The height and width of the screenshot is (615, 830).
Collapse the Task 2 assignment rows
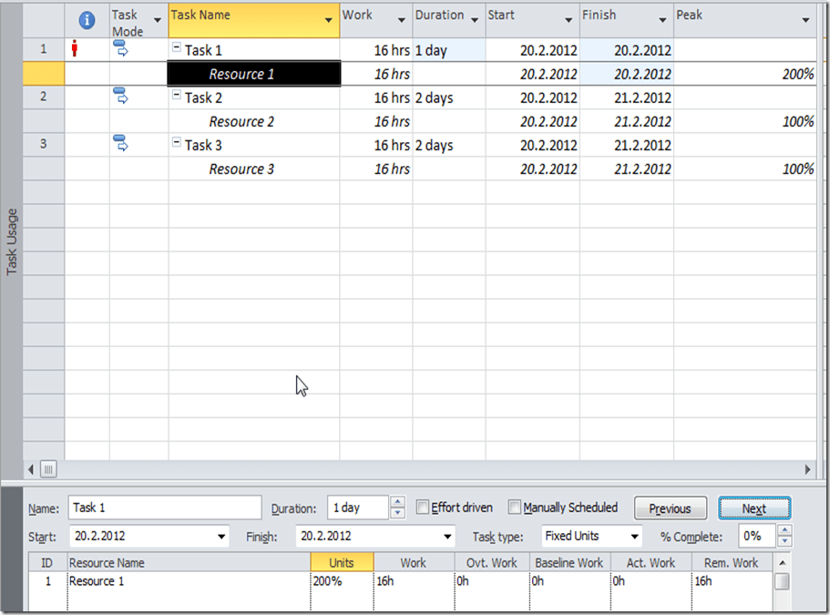click(177, 97)
